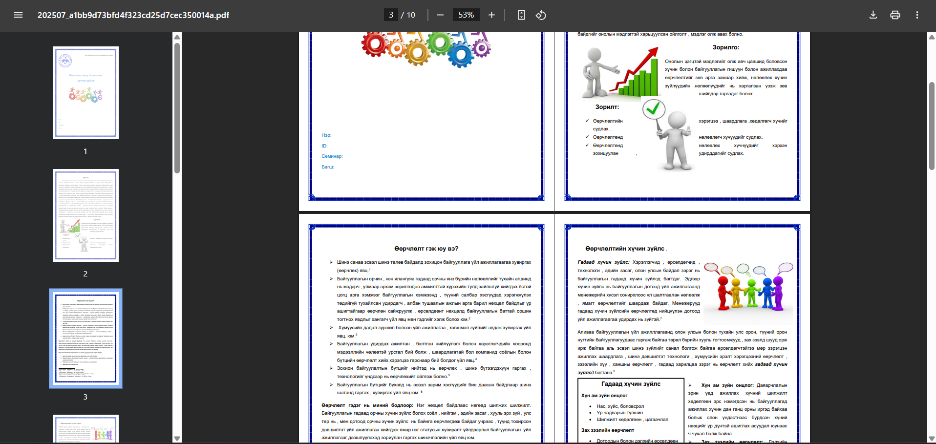
Task: Click the 'Зах зээлийн өөрчлөлт' subheading in box
Action: [x=607, y=430]
